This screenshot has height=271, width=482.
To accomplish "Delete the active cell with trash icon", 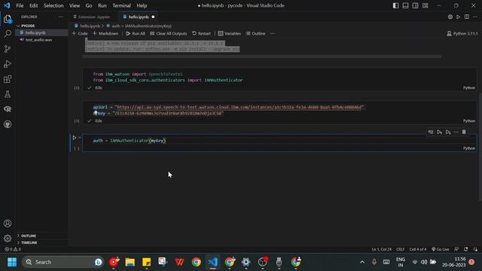I will point(464,132).
